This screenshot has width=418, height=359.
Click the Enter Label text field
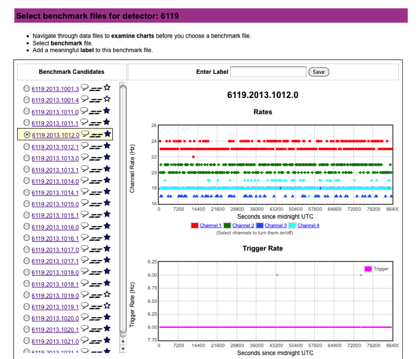(x=268, y=72)
